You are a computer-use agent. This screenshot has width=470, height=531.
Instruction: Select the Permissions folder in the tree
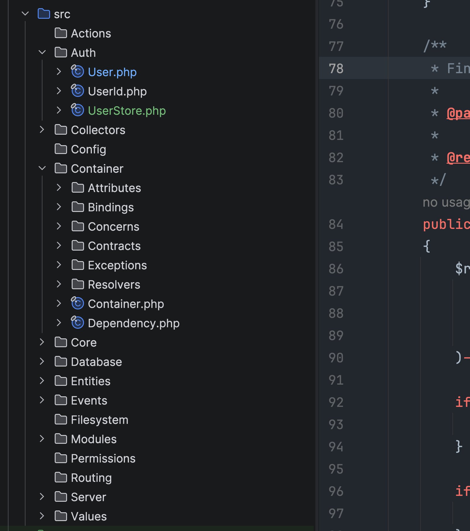pyautogui.click(x=103, y=458)
